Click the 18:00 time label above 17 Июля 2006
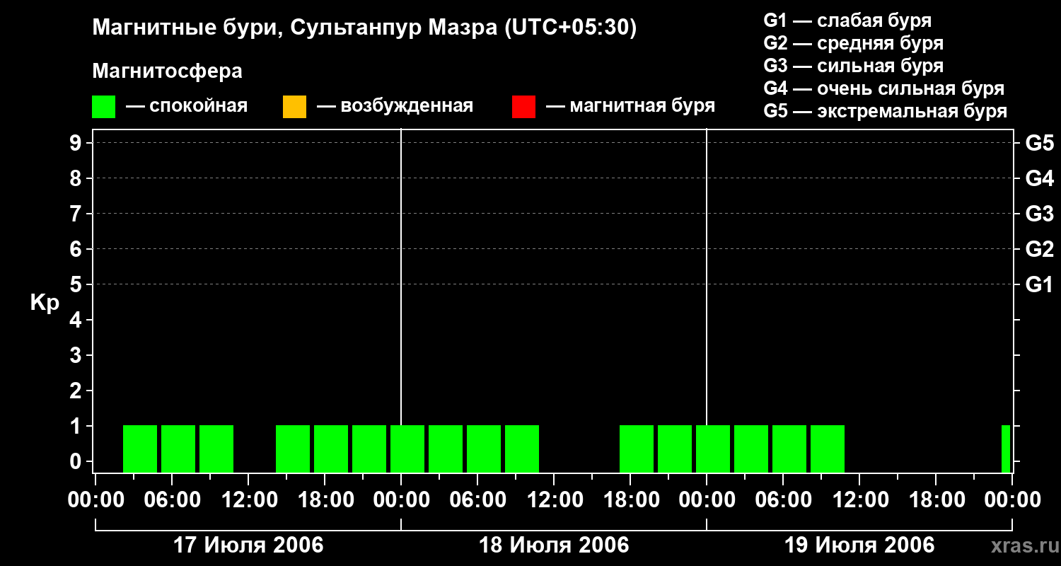This screenshot has height=566, width=1061. tap(325, 499)
